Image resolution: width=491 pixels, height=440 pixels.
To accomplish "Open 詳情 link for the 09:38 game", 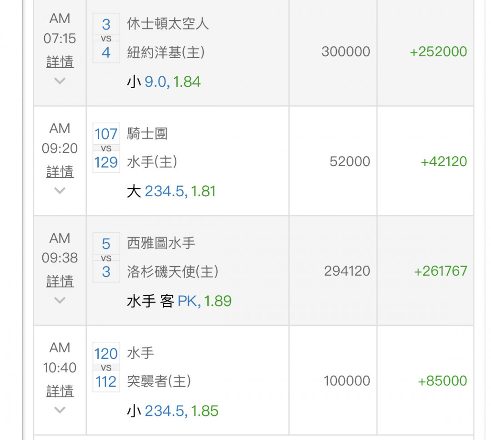I will coord(60,281).
